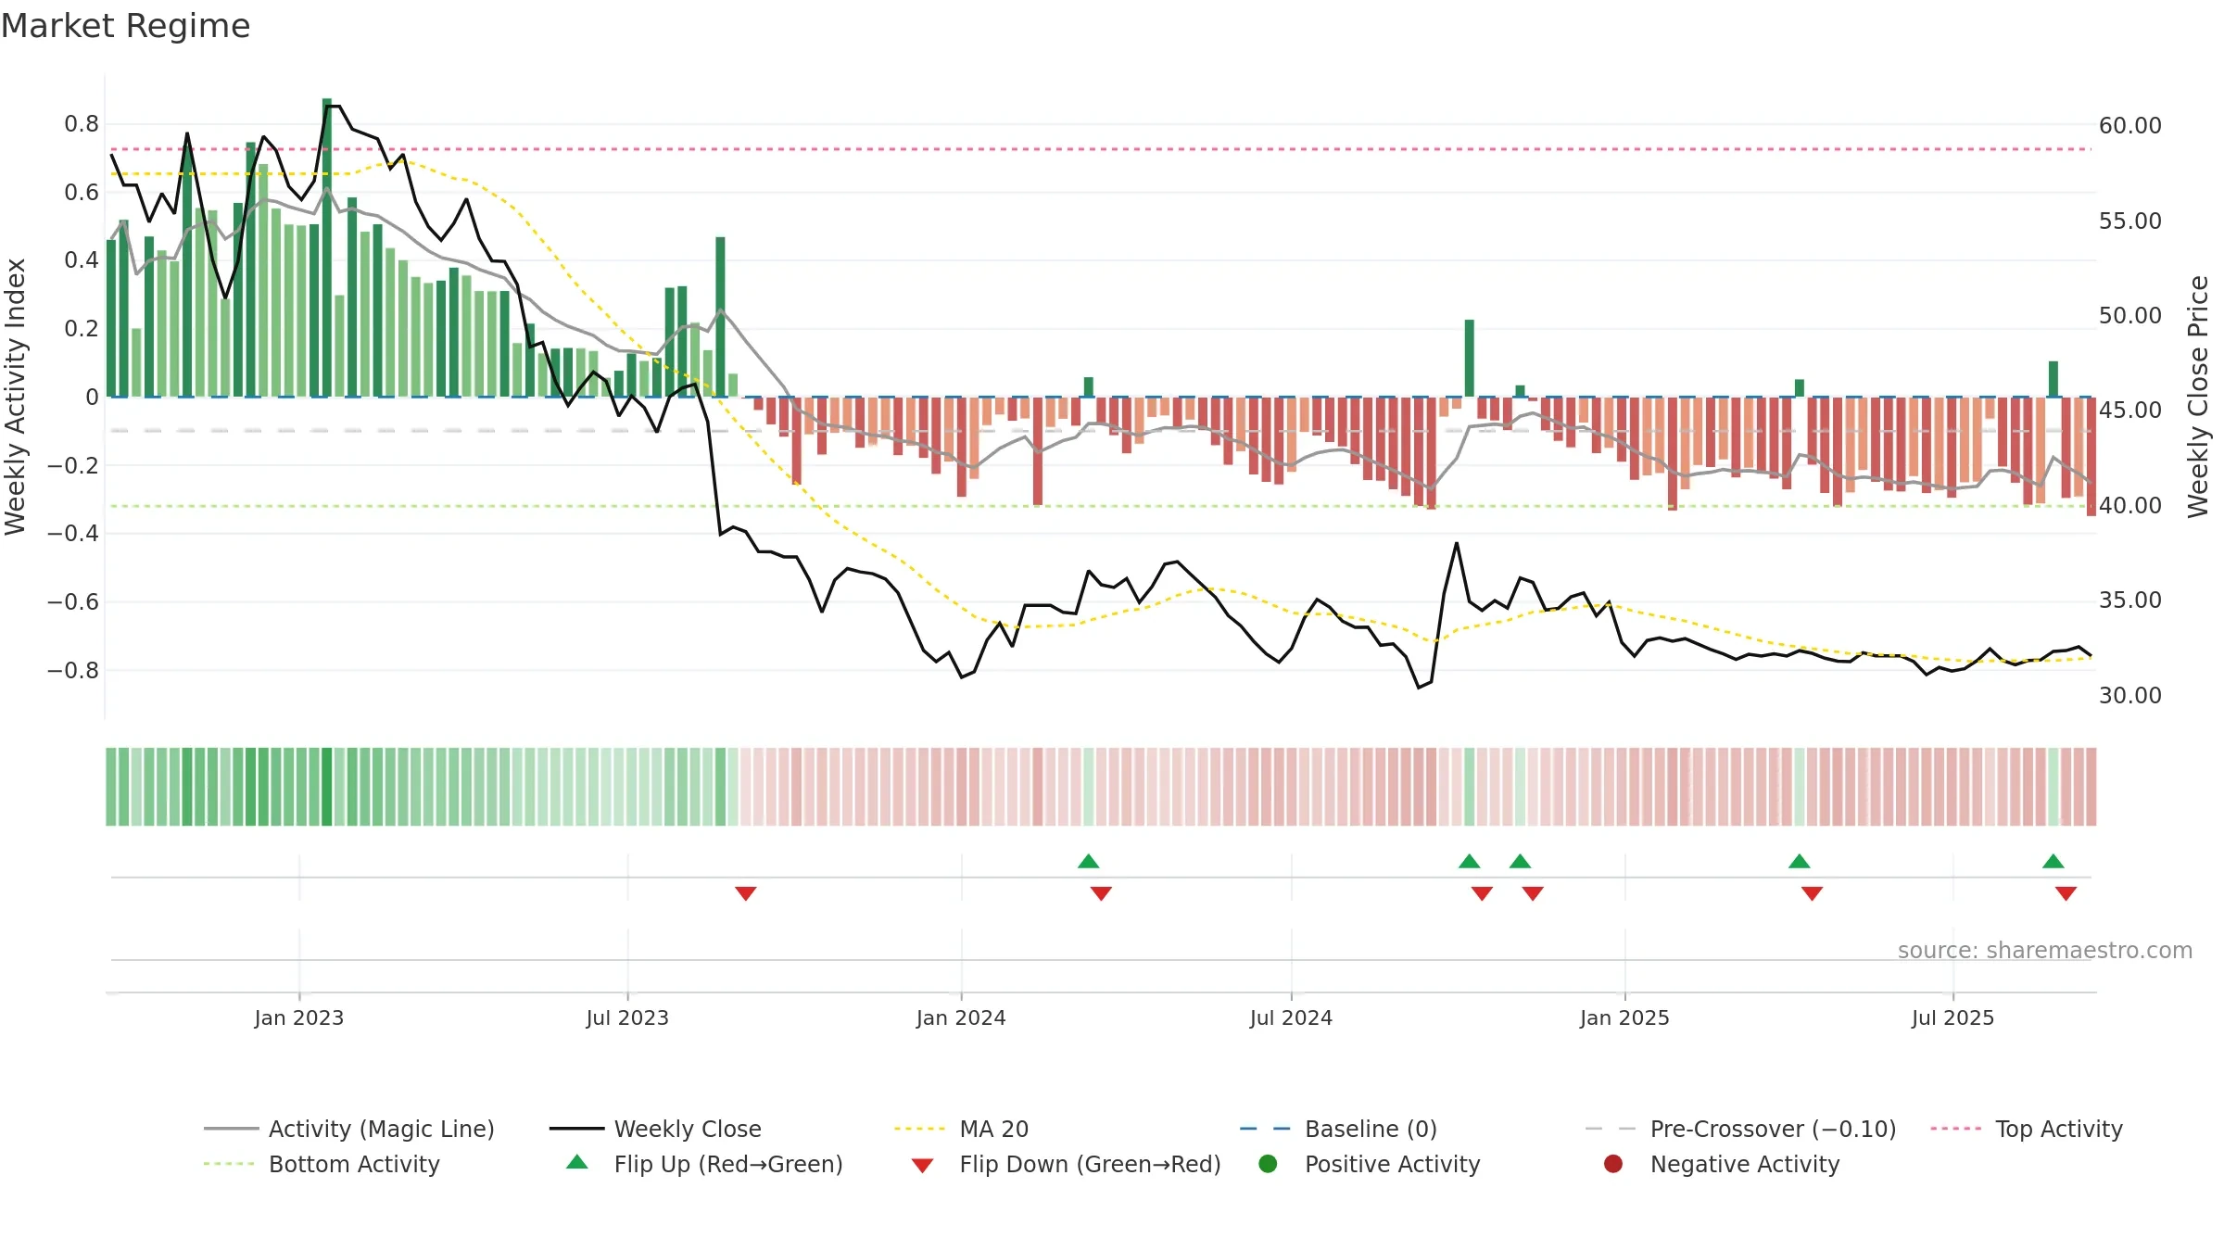Click the Market Regime chart title
Viewport: 2224px width, 1251px height.
coord(125,26)
